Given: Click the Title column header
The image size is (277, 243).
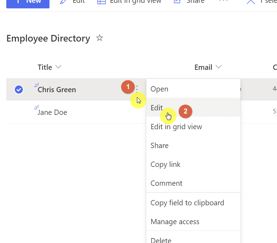Looking at the screenshot, I should [45, 67].
